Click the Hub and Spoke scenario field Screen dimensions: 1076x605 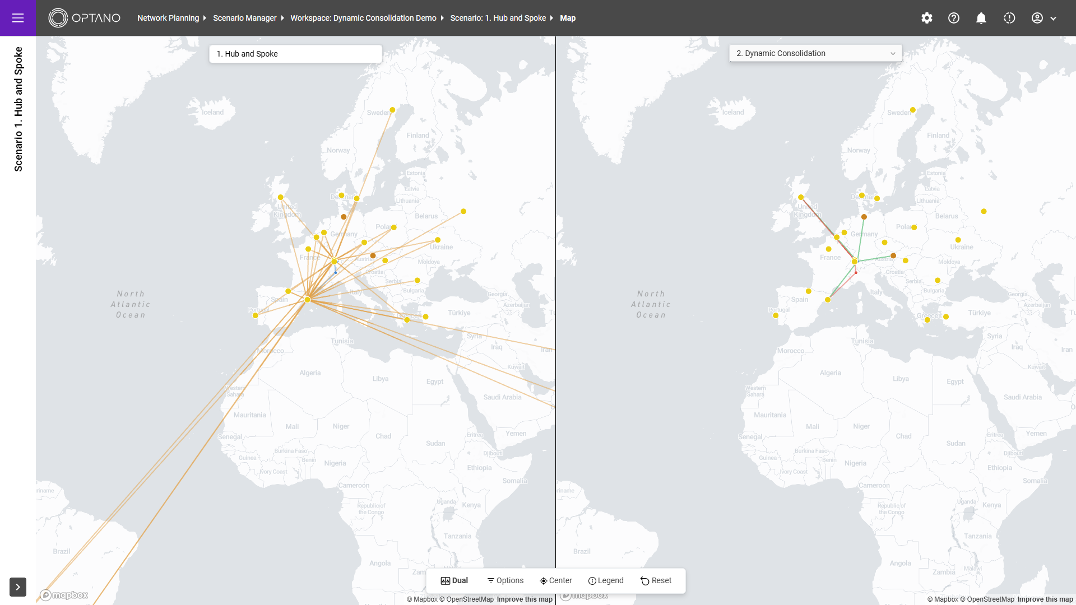click(x=295, y=54)
